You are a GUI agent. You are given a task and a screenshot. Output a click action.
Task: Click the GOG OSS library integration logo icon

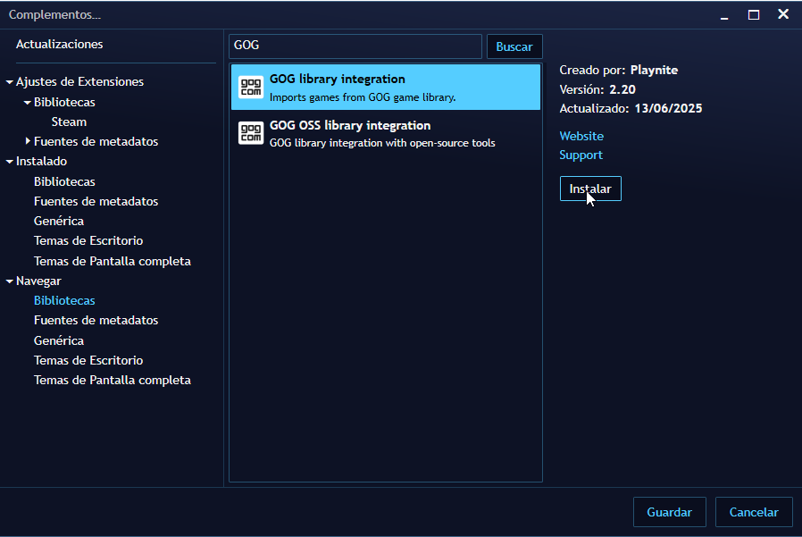coord(251,131)
